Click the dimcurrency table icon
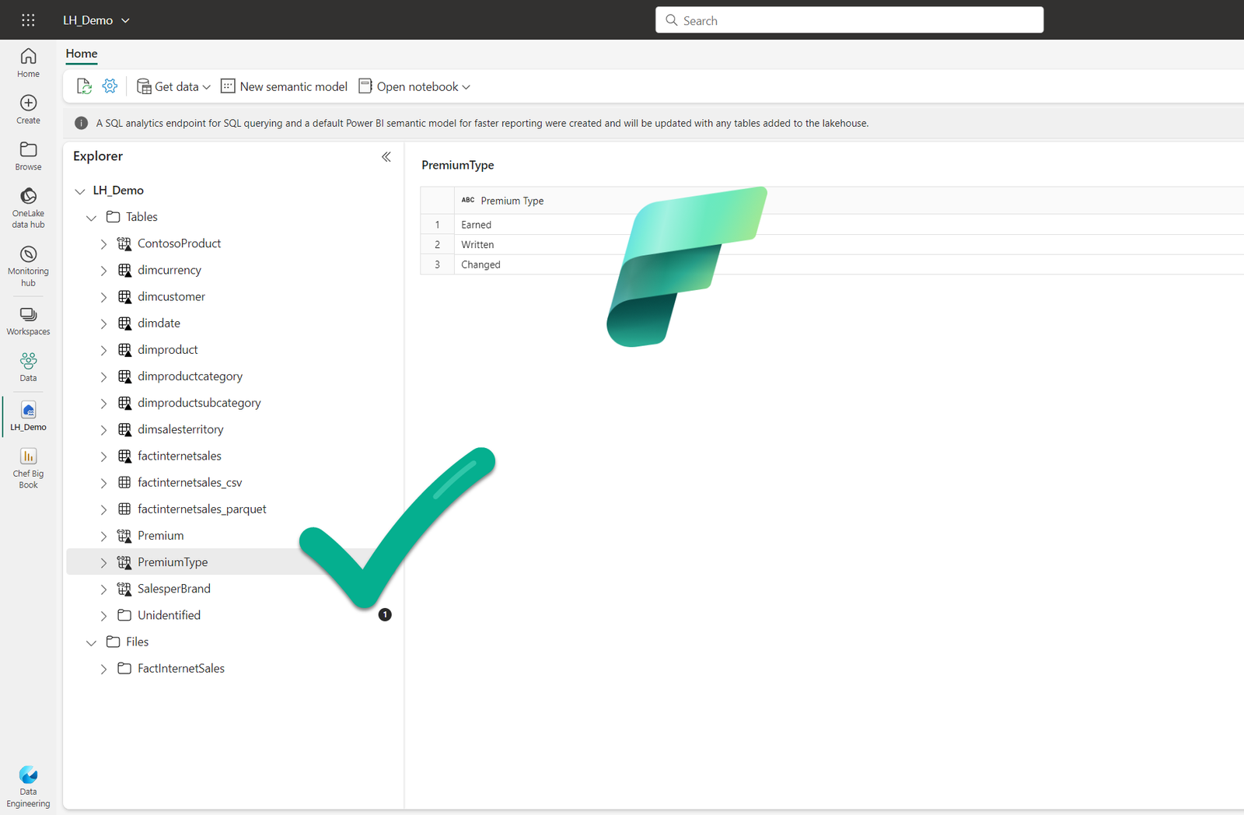The height and width of the screenshot is (815, 1244). coord(124,270)
